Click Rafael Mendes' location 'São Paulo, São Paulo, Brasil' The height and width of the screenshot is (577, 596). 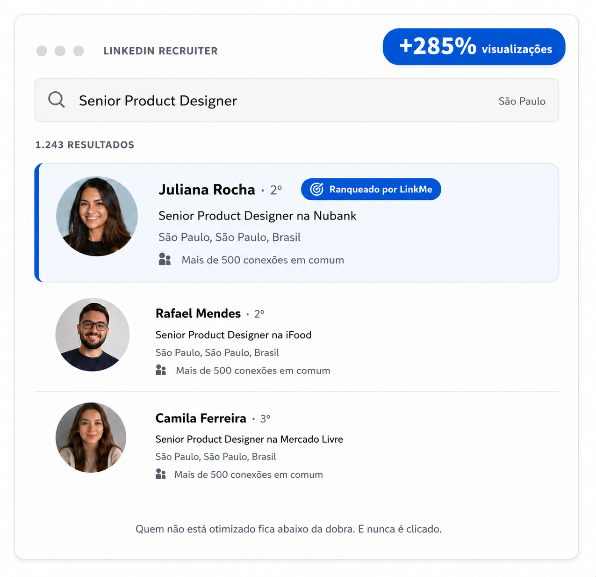click(x=217, y=353)
